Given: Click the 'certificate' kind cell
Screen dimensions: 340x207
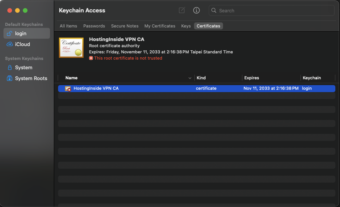Looking at the screenshot, I should coord(206,88).
